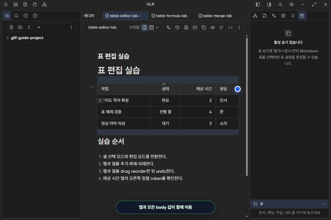This screenshot has width=331, height=220.
Task: Click the editor vertical scrollbar
Action: pyautogui.click(x=247, y=107)
